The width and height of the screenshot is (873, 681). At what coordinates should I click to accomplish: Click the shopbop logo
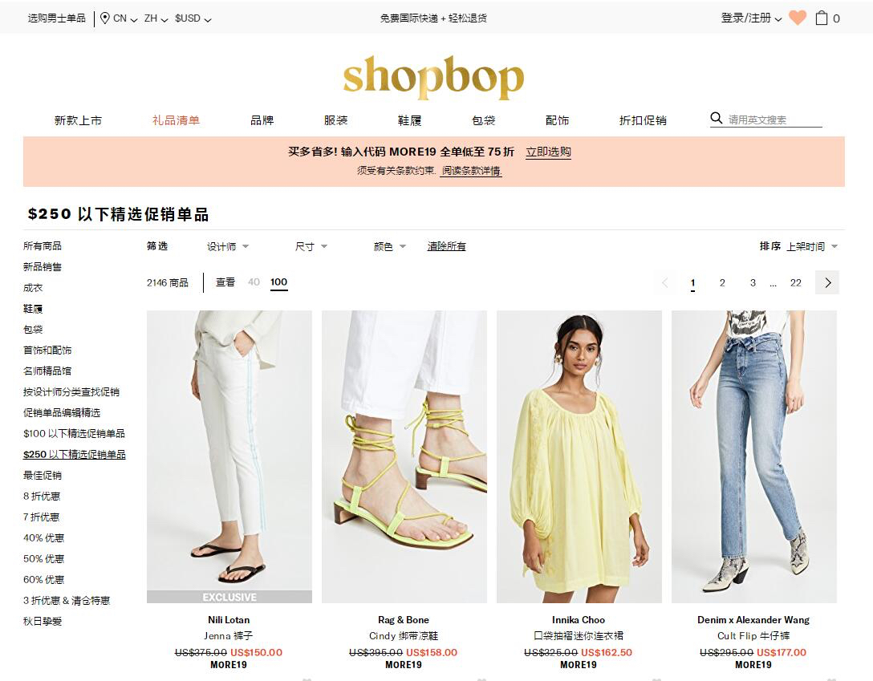434,78
